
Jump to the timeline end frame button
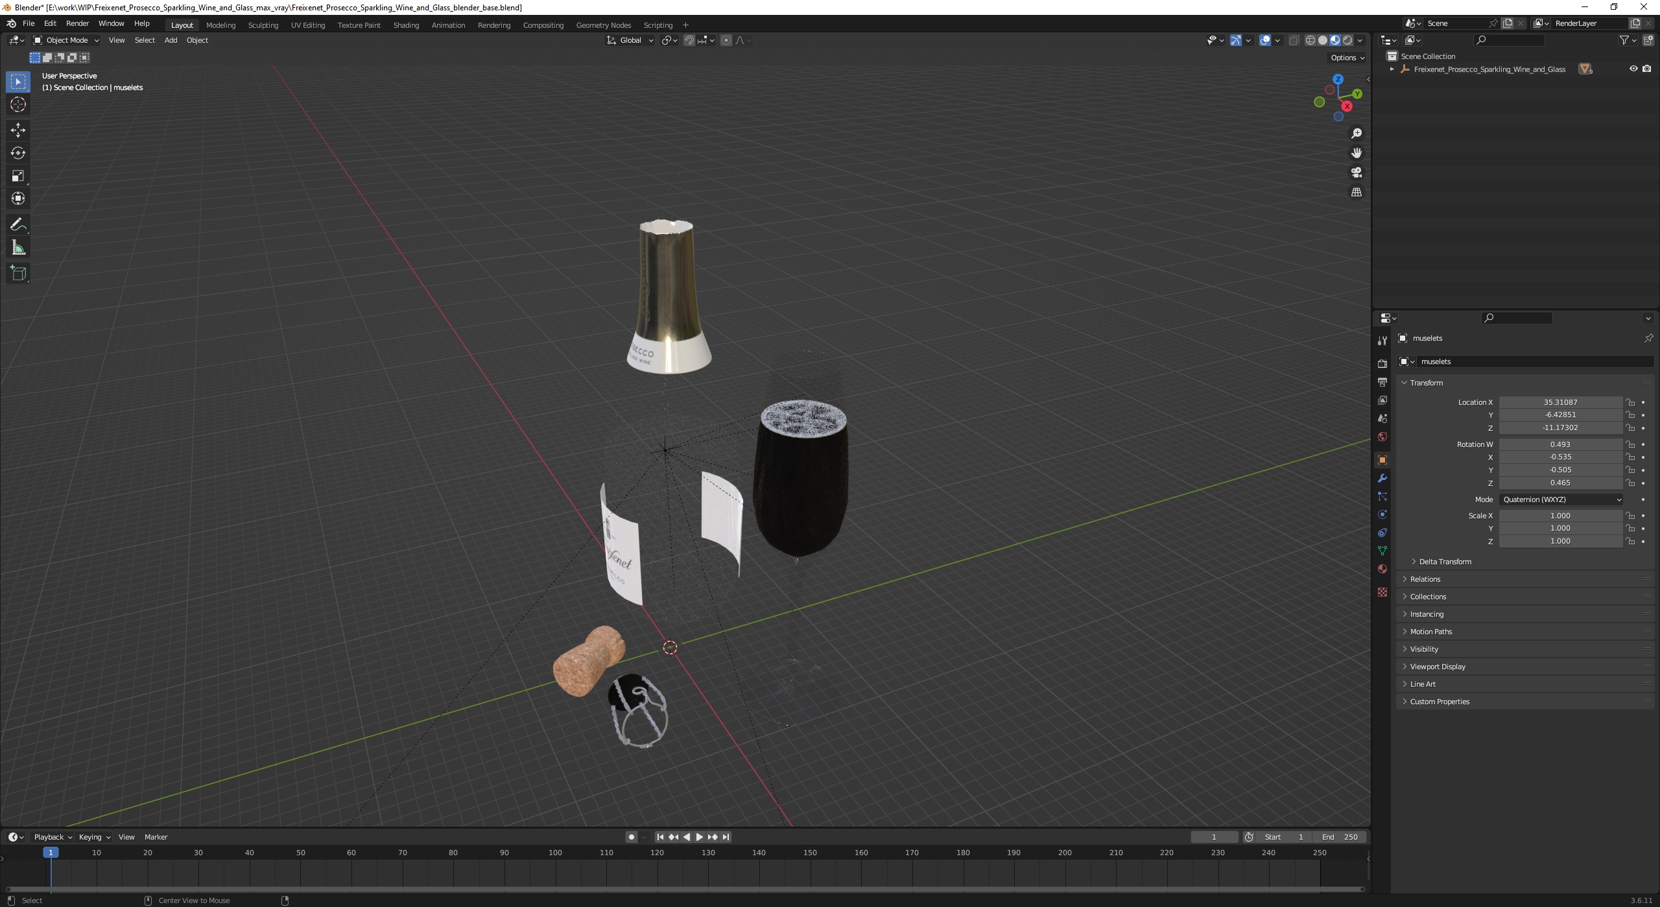[726, 837]
